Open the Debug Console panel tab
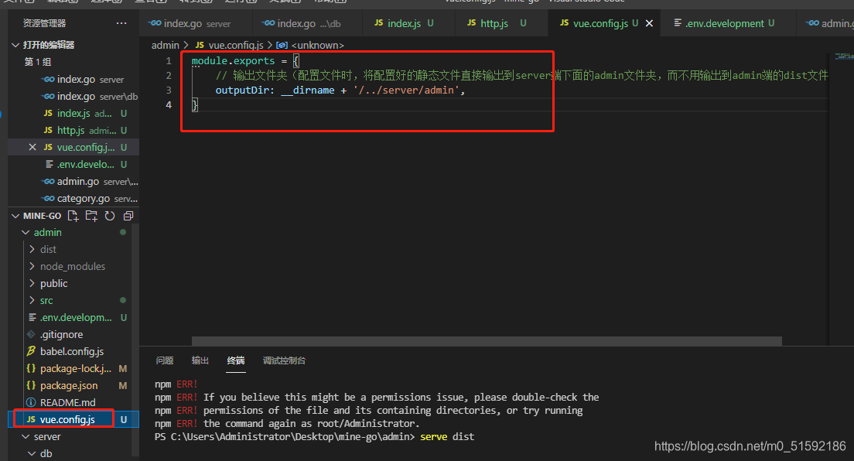This screenshot has height=461, width=854. click(284, 360)
